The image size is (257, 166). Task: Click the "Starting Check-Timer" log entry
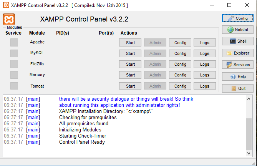83,136
